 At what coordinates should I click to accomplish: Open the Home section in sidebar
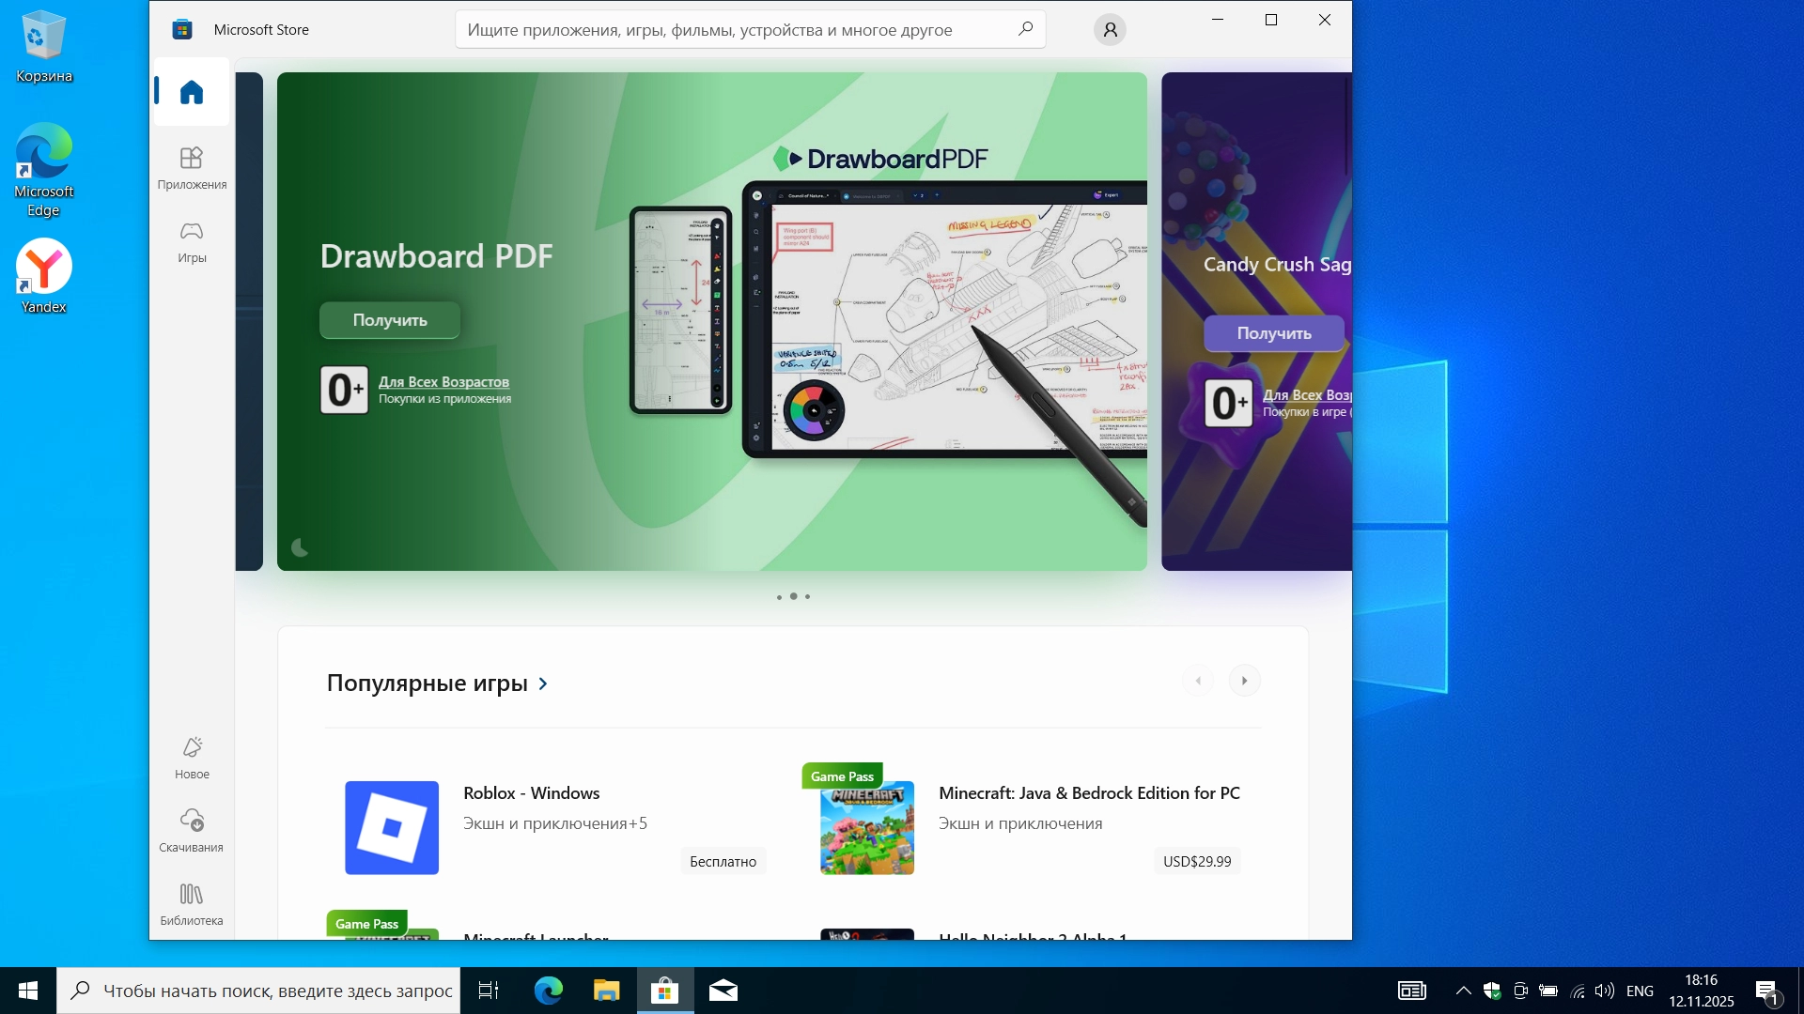pos(192,92)
